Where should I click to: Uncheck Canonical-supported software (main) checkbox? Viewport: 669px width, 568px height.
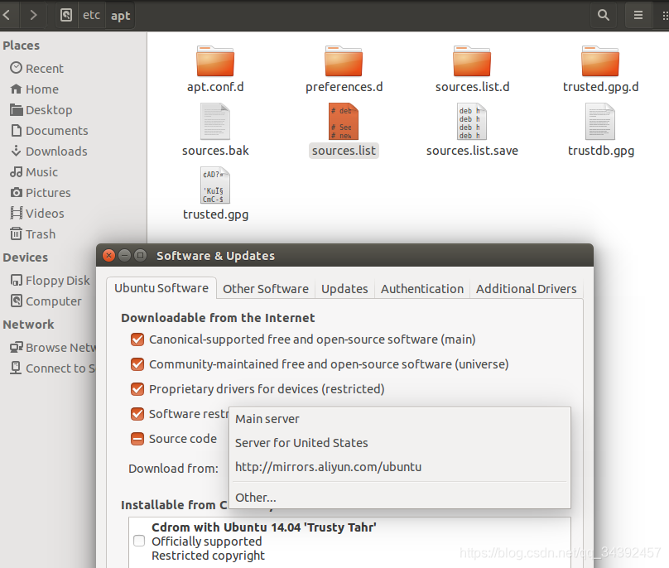137,339
